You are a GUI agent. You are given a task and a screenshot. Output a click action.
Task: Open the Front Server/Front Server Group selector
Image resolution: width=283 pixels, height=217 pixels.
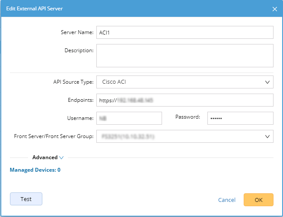(184, 137)
